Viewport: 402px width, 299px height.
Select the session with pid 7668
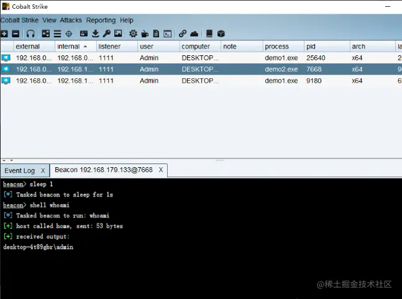[x=201, y=69]
